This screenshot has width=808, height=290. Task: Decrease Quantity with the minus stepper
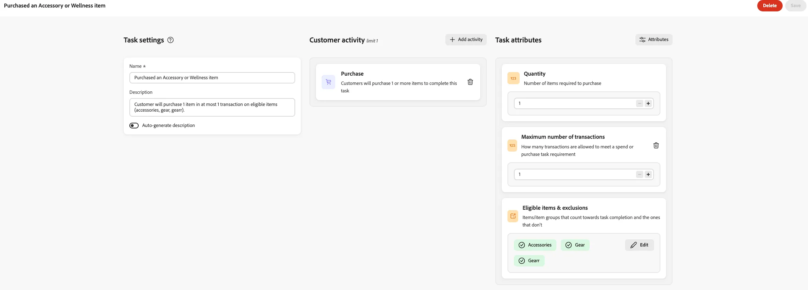pyautogui.click(x=640, y=103)
